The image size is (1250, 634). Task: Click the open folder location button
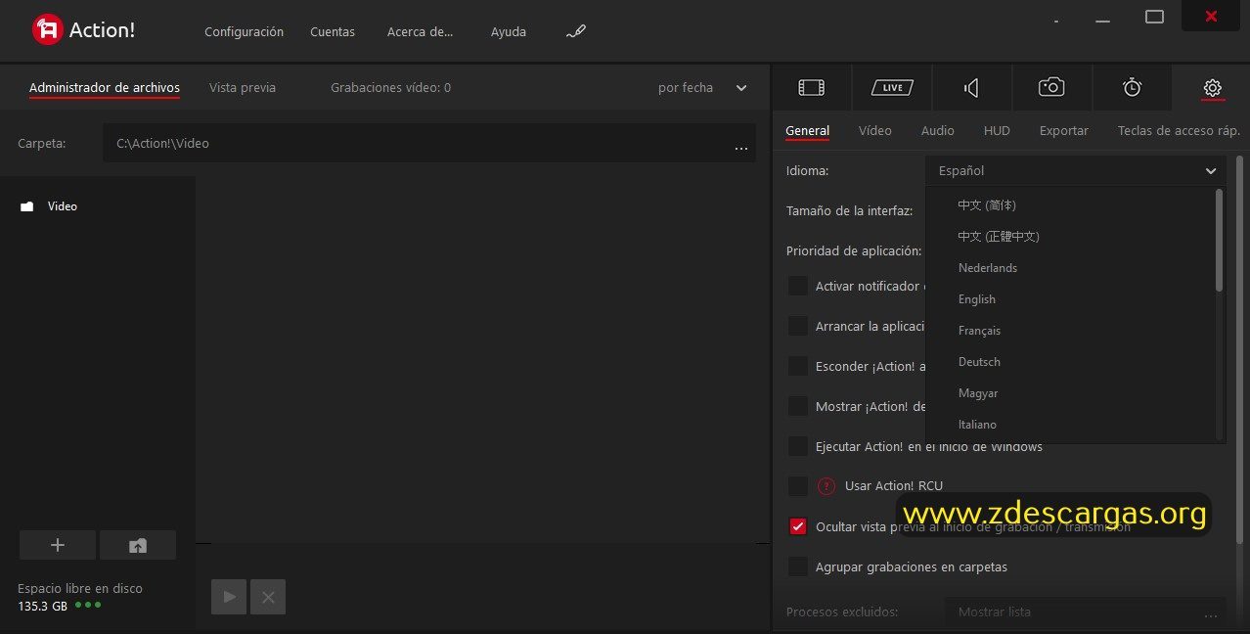click(x=138, y=545)
